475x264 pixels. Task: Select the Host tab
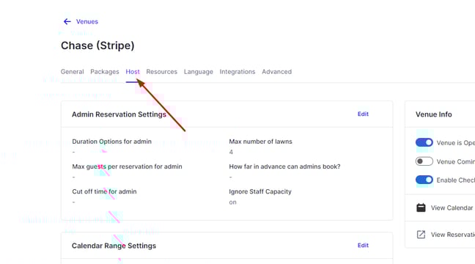pos(133,72)
